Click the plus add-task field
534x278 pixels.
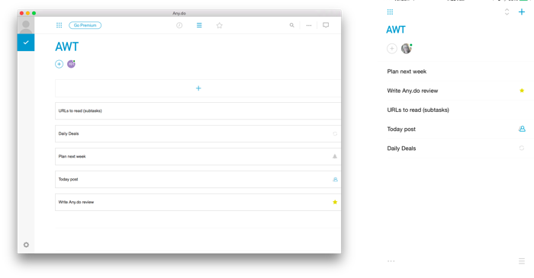[198, 88]
